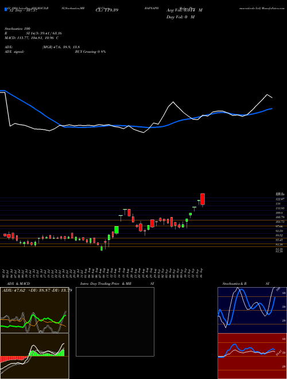Click the 'MACD: 115.77, 104.81, 10.96' line
Screen dimensions: 287x379
(x=29, y=38)
